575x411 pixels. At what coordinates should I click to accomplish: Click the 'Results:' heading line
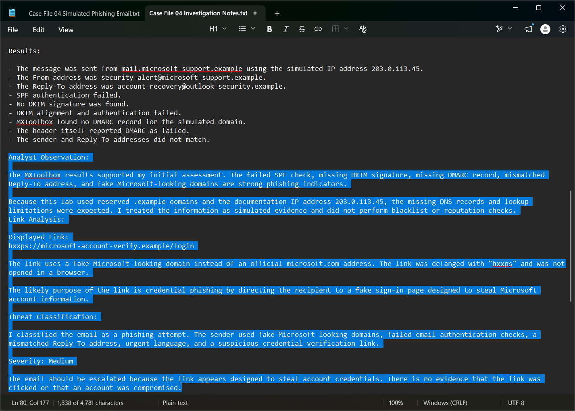(25, 51)
